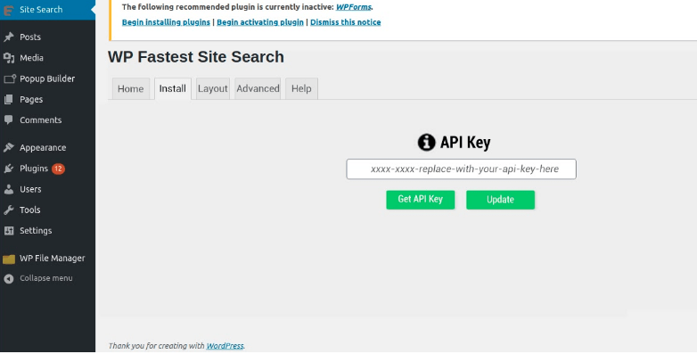697x354 pixels.
Task: Open the Help tab
Action: [x=301, y=88]
